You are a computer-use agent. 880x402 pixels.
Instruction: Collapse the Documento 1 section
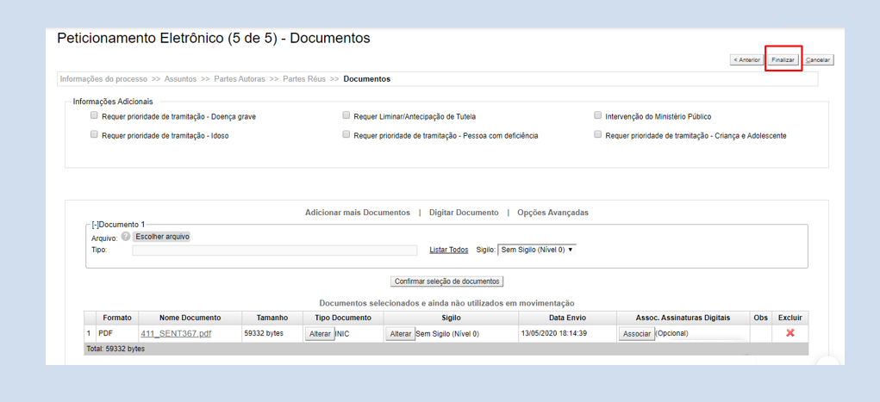(x=95, y=224)
